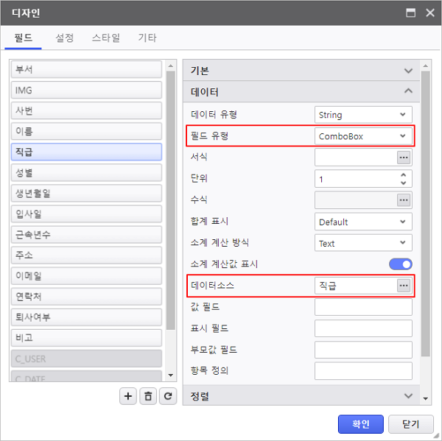Image resolution: width=442 pixels, height=441 pixels.
Task: Click the 확인 button
Action: [361, 424]
